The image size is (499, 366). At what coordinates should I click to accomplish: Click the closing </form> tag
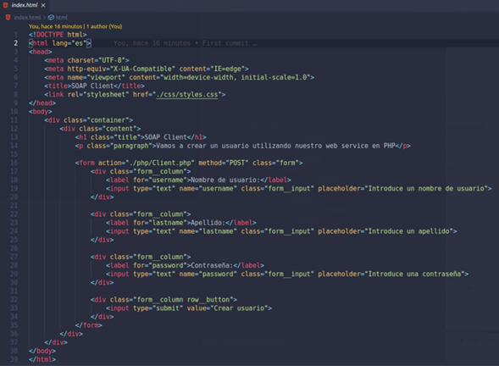click(88, 325)
